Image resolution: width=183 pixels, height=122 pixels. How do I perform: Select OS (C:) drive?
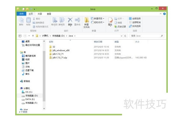click(x=27, y=92)
